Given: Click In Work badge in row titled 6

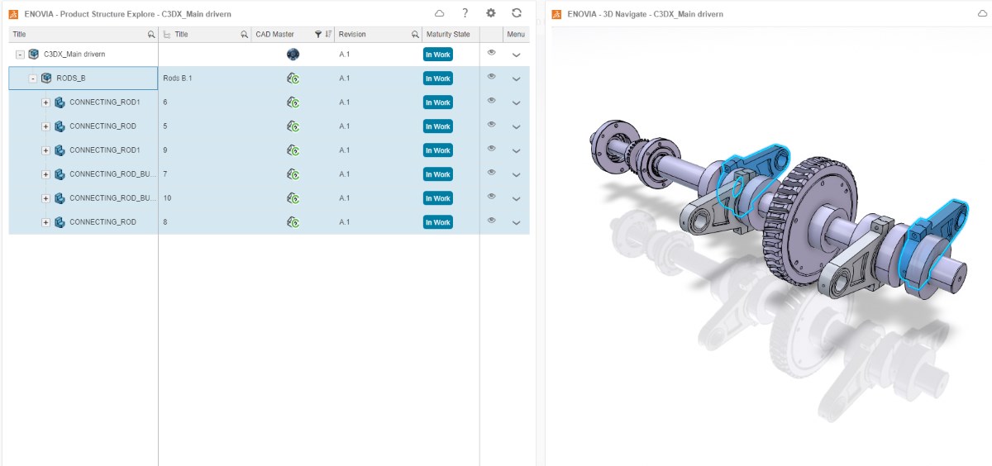Looking at the screenshot, I should click(x=438, y=102).
